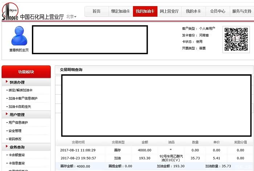The image size is (254, 171).
Task: Click 查看我的主页 link
Action: click(x=19, y=50)
